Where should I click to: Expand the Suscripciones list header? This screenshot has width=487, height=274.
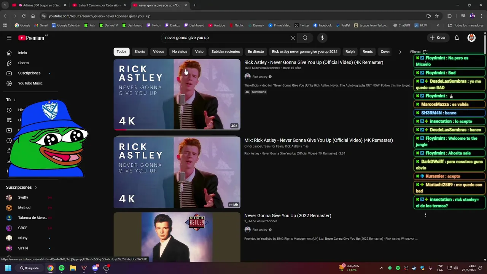[21, 187]
